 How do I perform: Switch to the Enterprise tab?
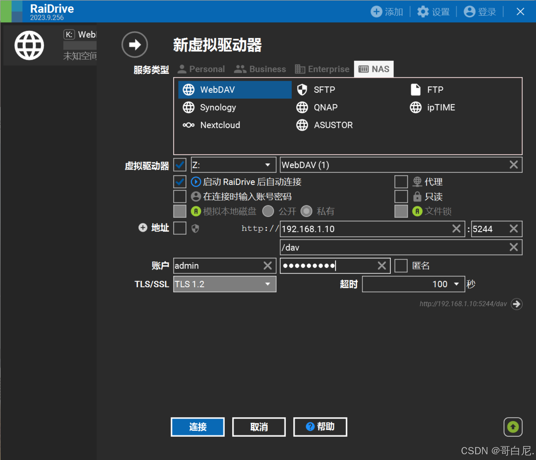click(x=322, y=69)
